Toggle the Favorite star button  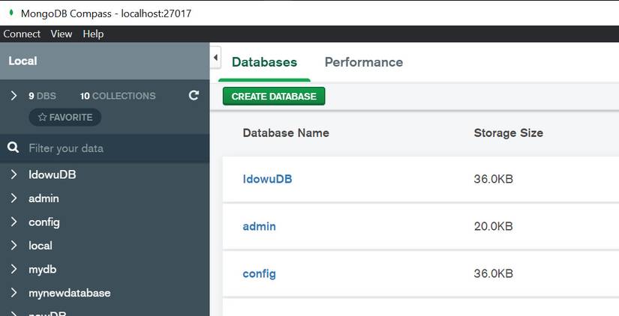(x=65, y=117)
